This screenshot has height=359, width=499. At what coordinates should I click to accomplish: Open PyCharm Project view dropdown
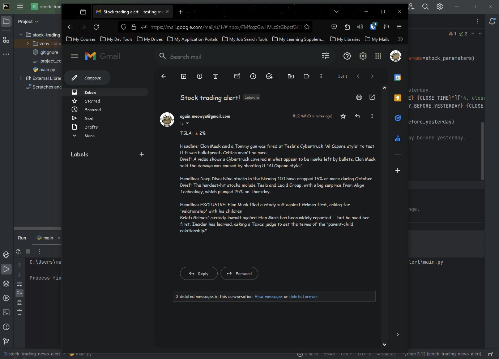(28, 22)
